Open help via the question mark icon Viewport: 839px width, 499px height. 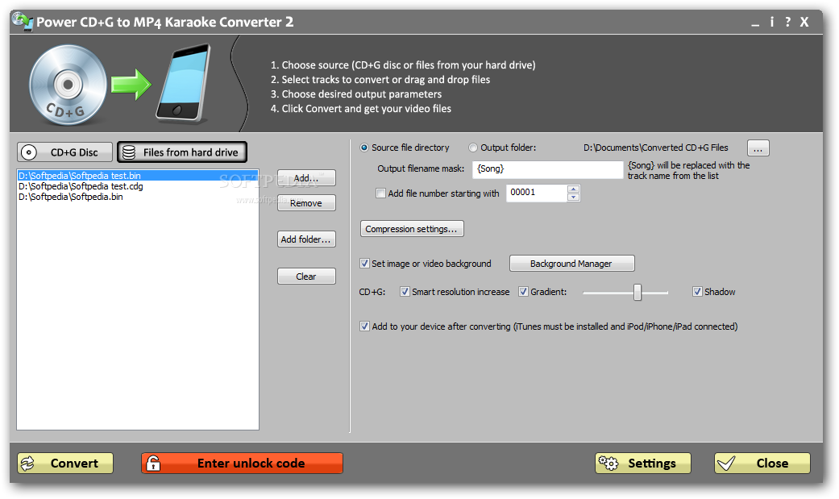[x=787, y=22]
